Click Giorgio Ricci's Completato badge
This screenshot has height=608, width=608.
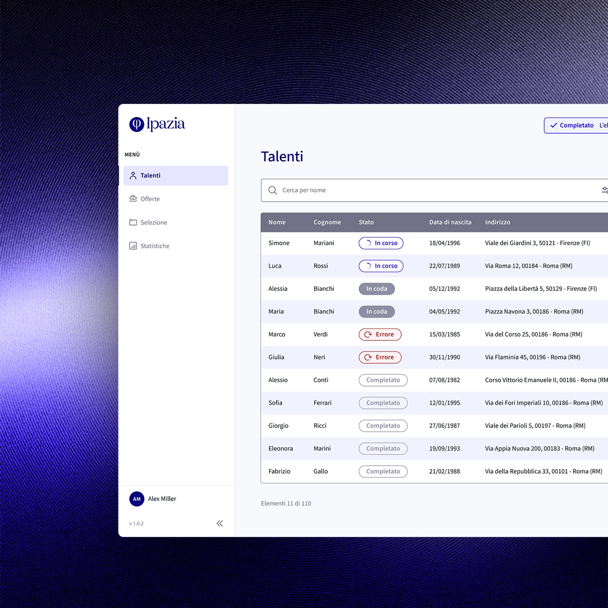383,426
